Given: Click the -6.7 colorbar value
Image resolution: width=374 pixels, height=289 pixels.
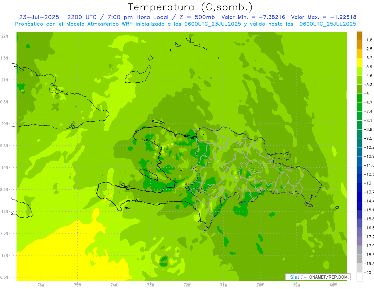Looking at the screenshot, I should coord(368,103).
